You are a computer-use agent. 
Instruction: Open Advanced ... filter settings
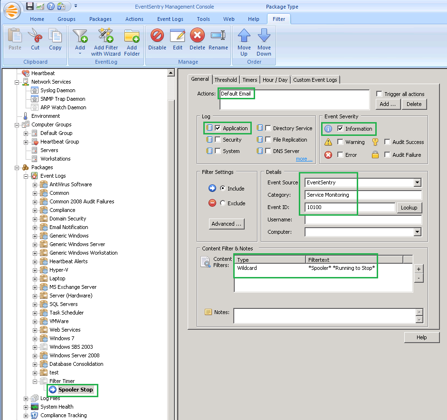coord(227,224)
